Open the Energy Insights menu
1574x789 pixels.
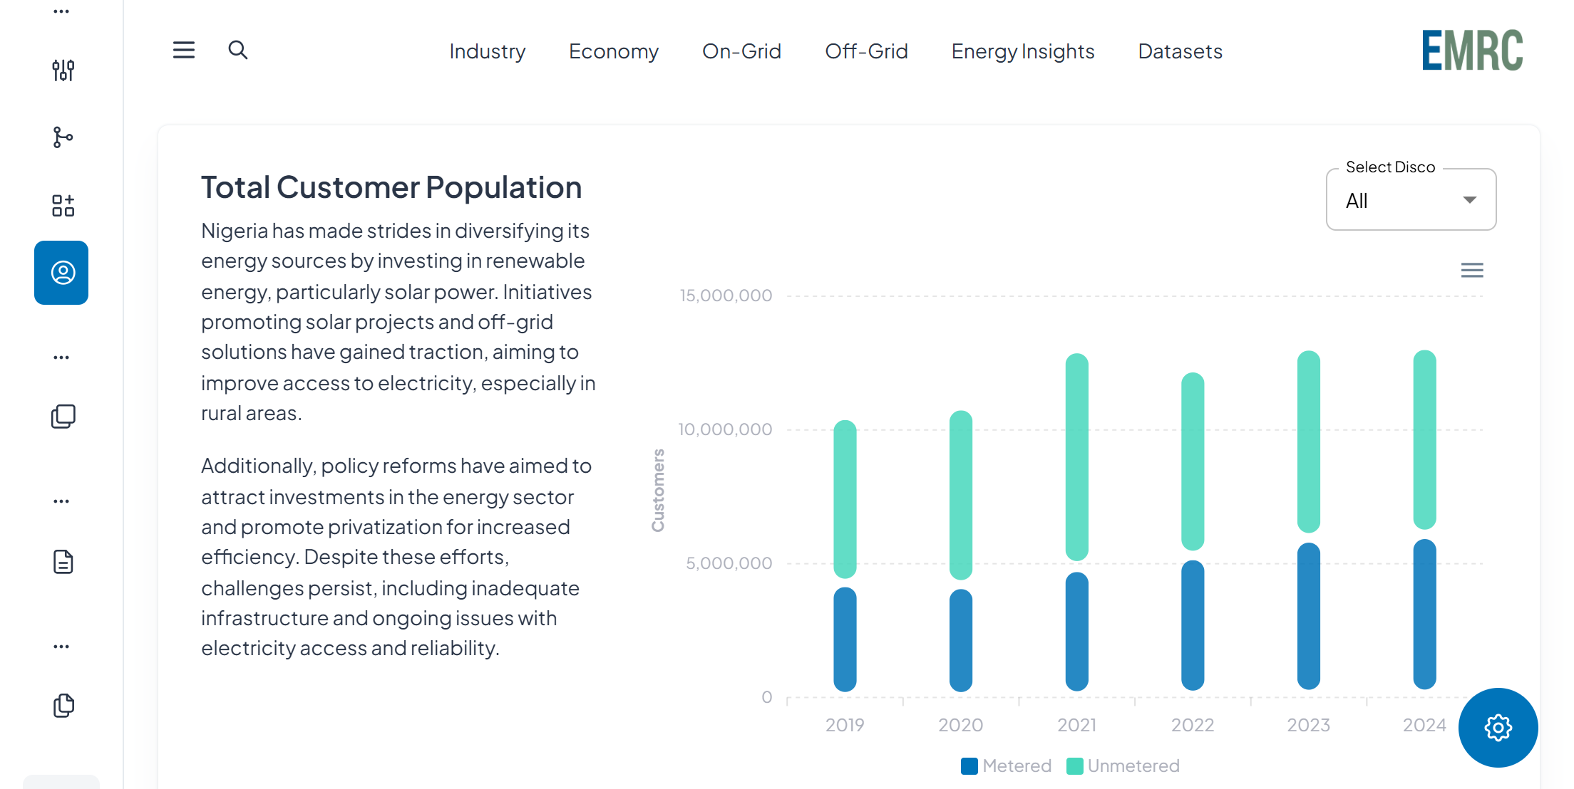(1023, 51)
